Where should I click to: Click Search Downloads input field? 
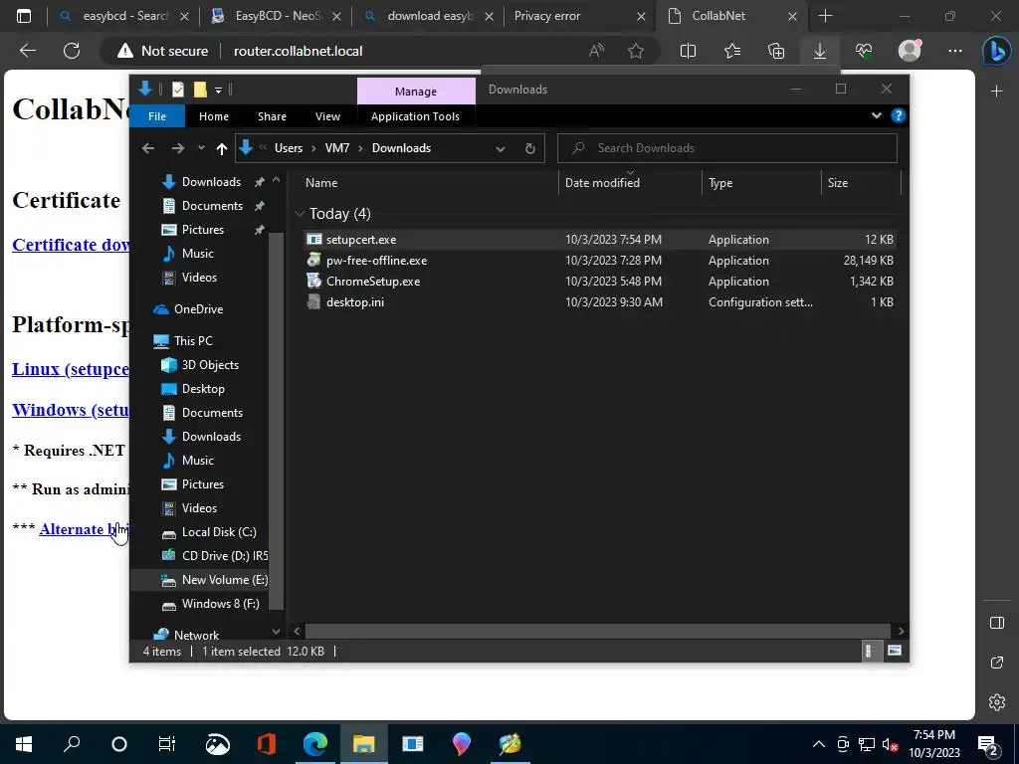727,148
